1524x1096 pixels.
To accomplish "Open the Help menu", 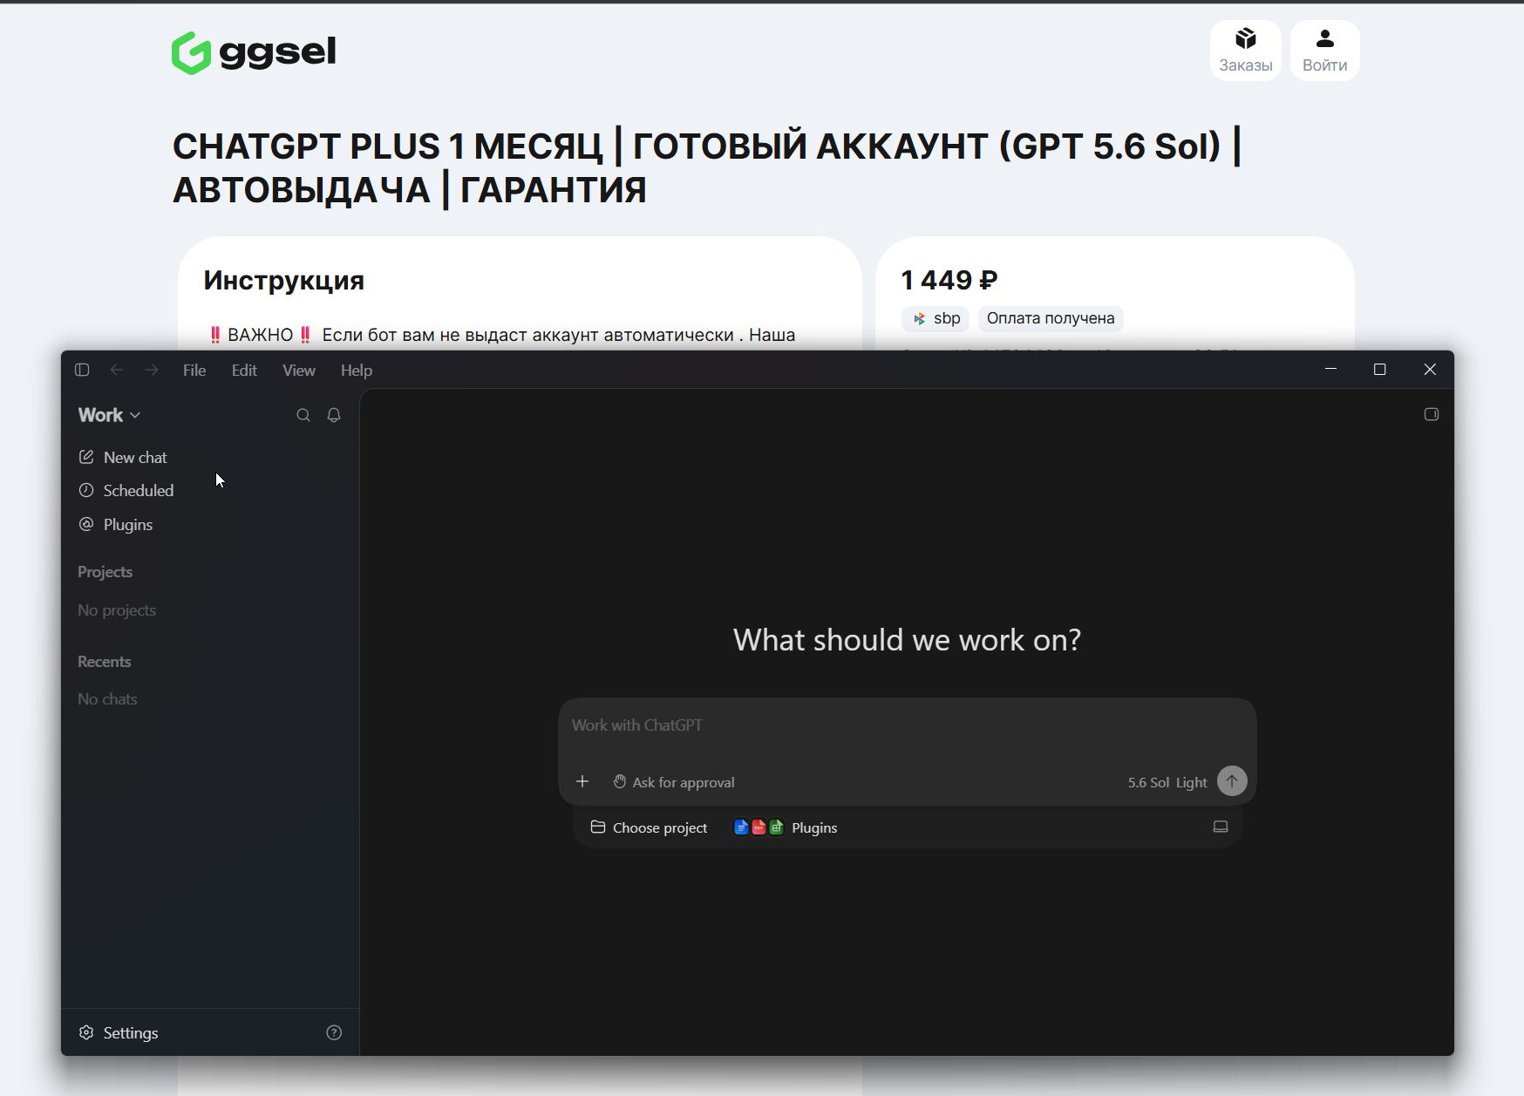I will pyautogui.click(x=357, y=371).
